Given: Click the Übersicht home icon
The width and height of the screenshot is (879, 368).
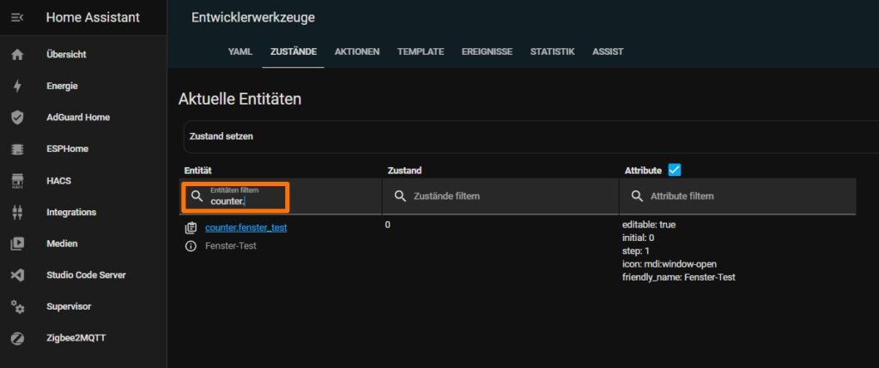Looking at the screenshot, I should [17, 54].
